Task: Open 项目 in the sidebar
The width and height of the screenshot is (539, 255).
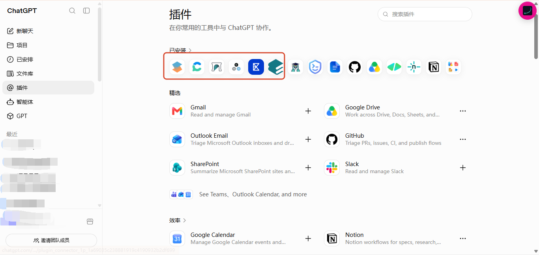Action: pyautogui.click(x=48, y=45)
